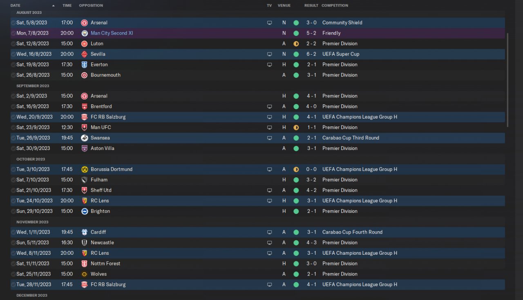Click the Borussia Dortmund club badge
The height and width of the screenshot is (300, 523).
tap(84, 169)
